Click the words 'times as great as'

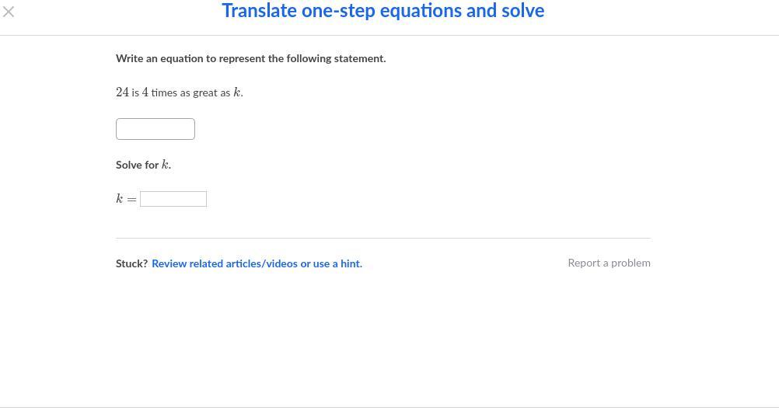point(190,92)
